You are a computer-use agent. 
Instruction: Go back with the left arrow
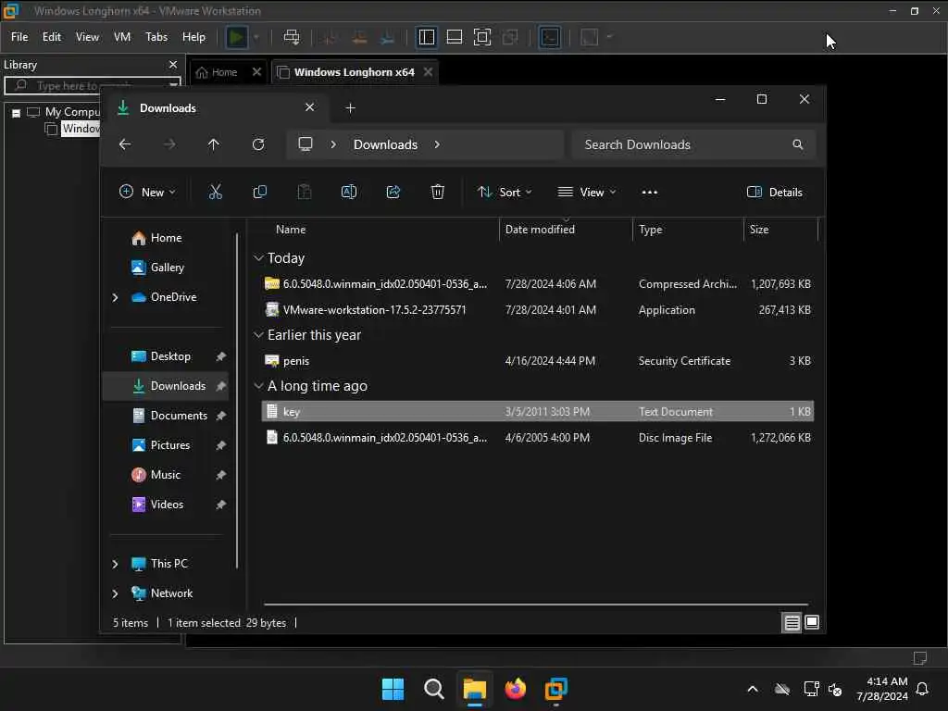[x=125, y=144]
